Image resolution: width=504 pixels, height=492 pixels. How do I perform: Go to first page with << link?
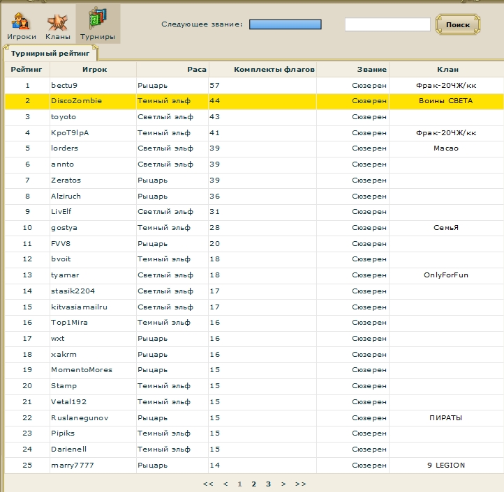point(208,484)
